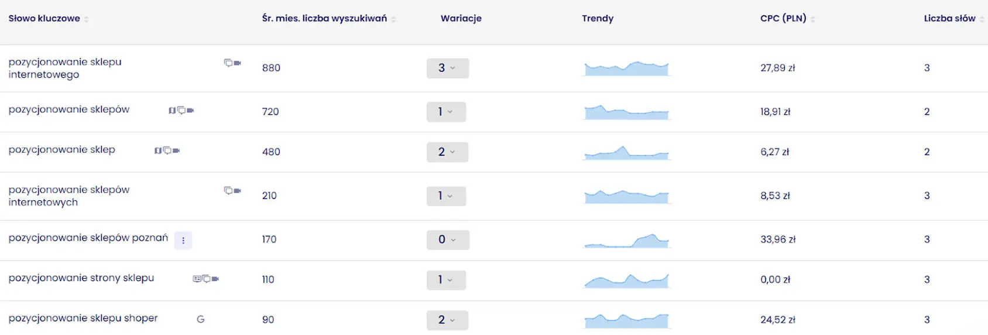Expand the 3 variations dropdown for pozycjonowanie sklepu internetowego
988x335 pixels.
coord(448,68)
